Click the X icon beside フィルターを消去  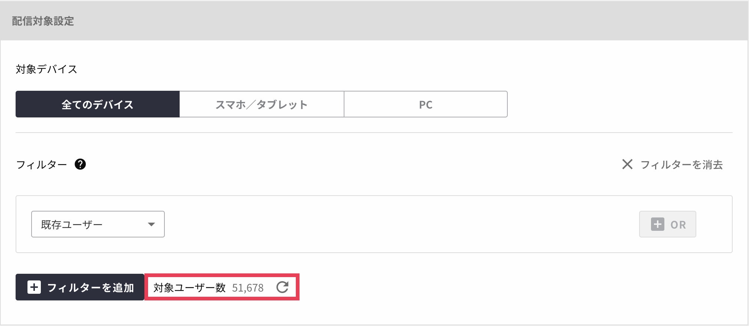point(627,164)
